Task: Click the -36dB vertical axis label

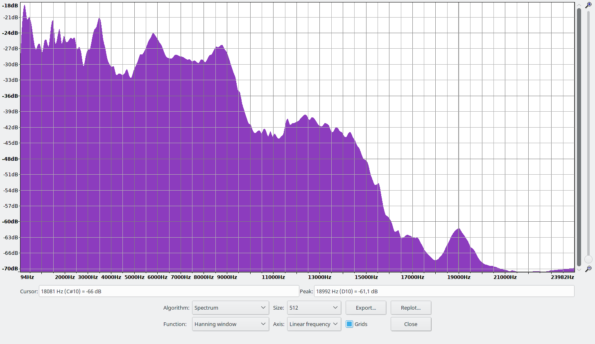Action: (11, 96)
